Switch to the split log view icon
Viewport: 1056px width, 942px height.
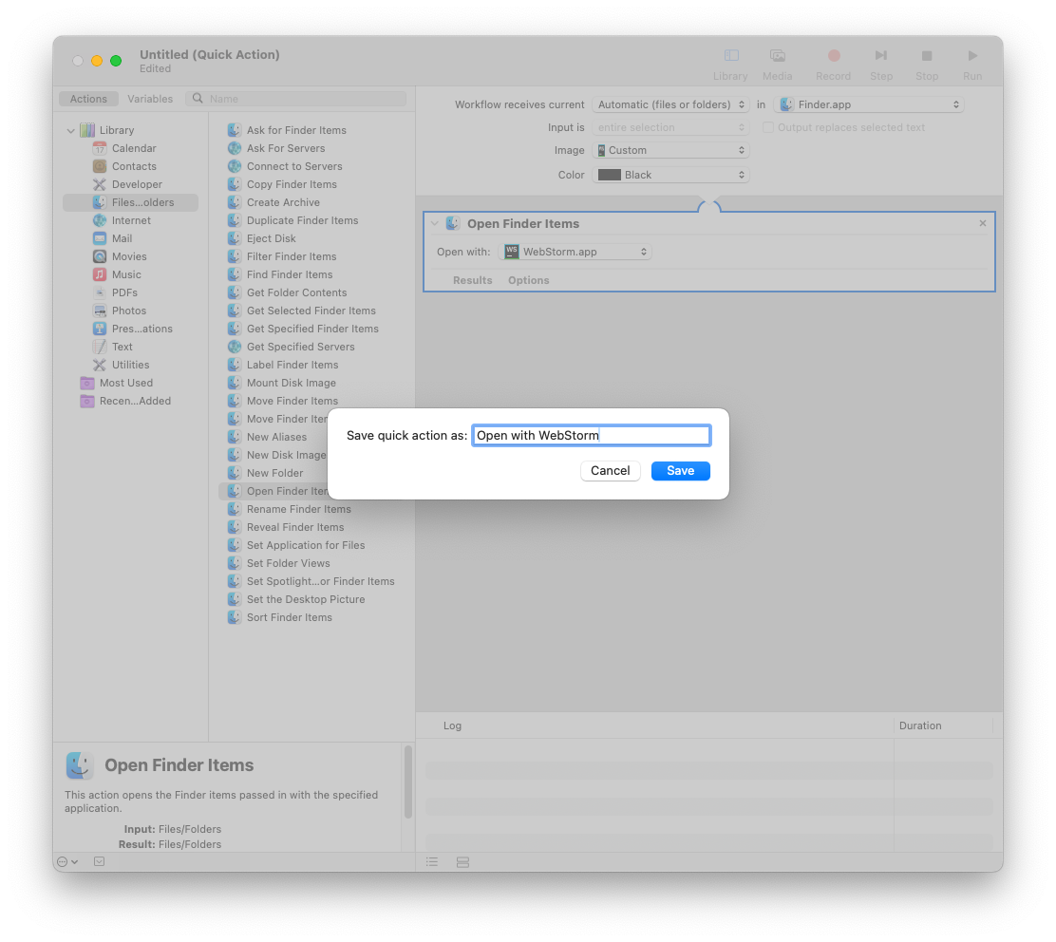pos(462,862)
